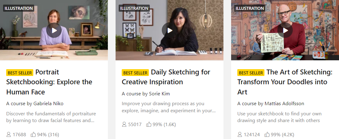The width and height of the screenshot is (339, 139).
Task: Click the Illustration tag on Mattias Adolfsson's course
Action: (250, 8)
